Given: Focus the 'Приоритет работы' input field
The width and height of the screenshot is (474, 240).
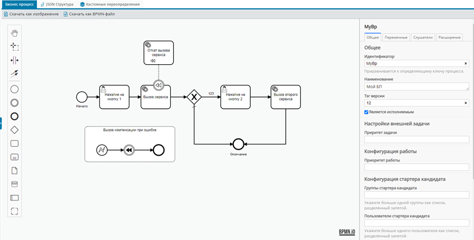Looking at the screenshot, I should coord(416,167).
